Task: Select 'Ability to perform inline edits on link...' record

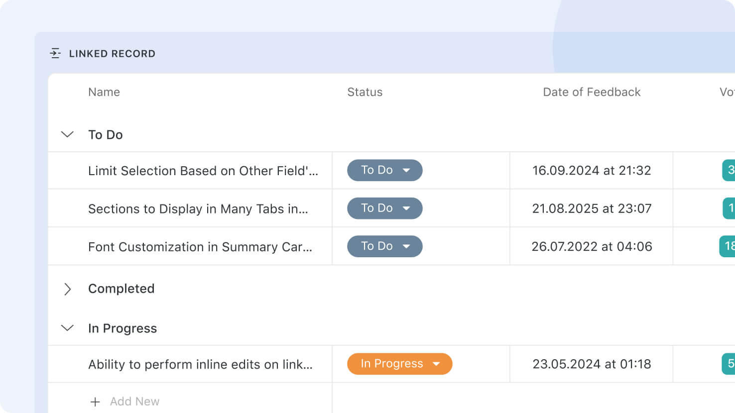Action: (201, 364)
